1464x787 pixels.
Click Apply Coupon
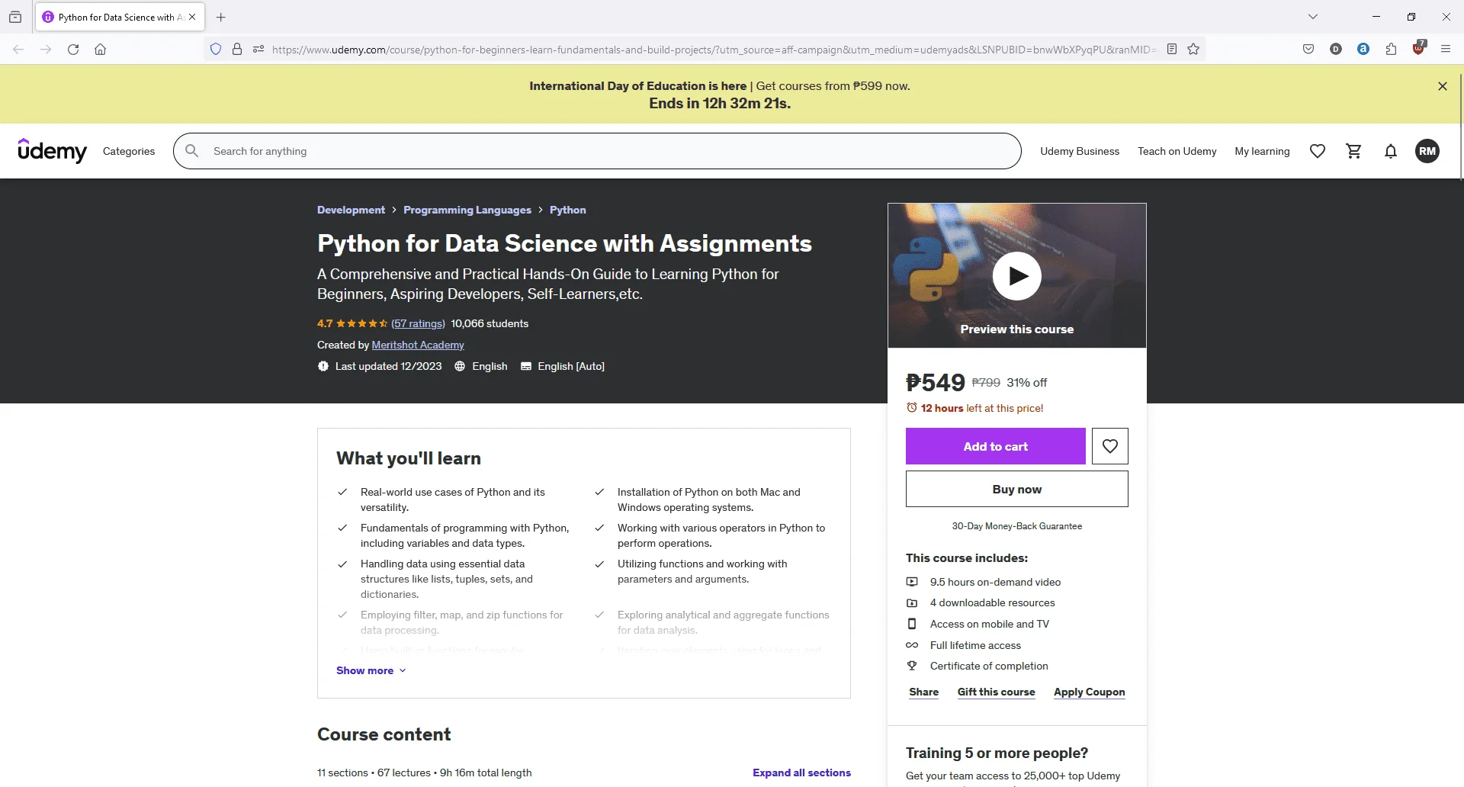coord(1090,692)
